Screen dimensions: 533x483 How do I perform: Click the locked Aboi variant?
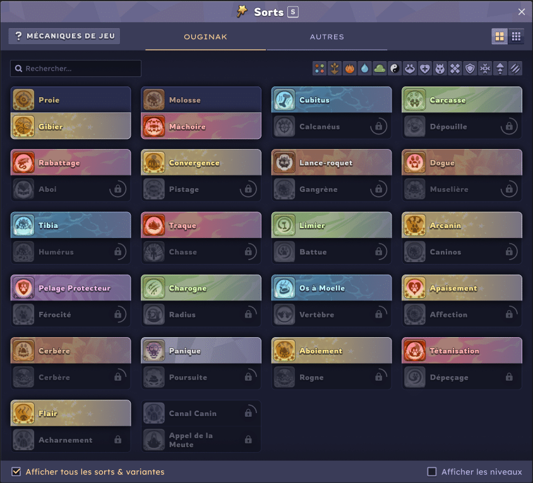(71, 189)
